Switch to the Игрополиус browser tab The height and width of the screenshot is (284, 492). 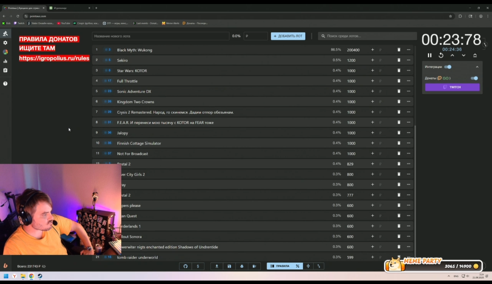[69, 8]
